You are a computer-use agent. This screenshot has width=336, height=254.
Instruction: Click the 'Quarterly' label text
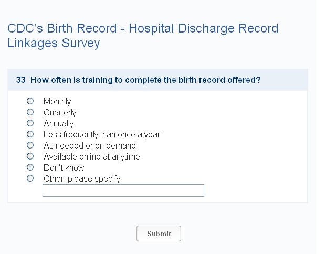pyautogui.click(x=60, y=113)
